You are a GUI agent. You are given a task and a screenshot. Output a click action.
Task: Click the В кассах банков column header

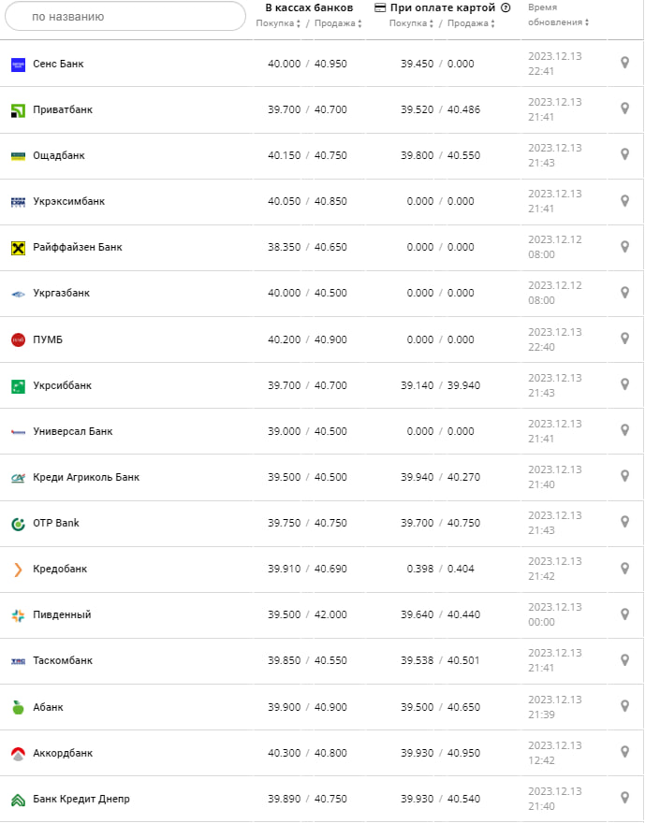[309, 7]
